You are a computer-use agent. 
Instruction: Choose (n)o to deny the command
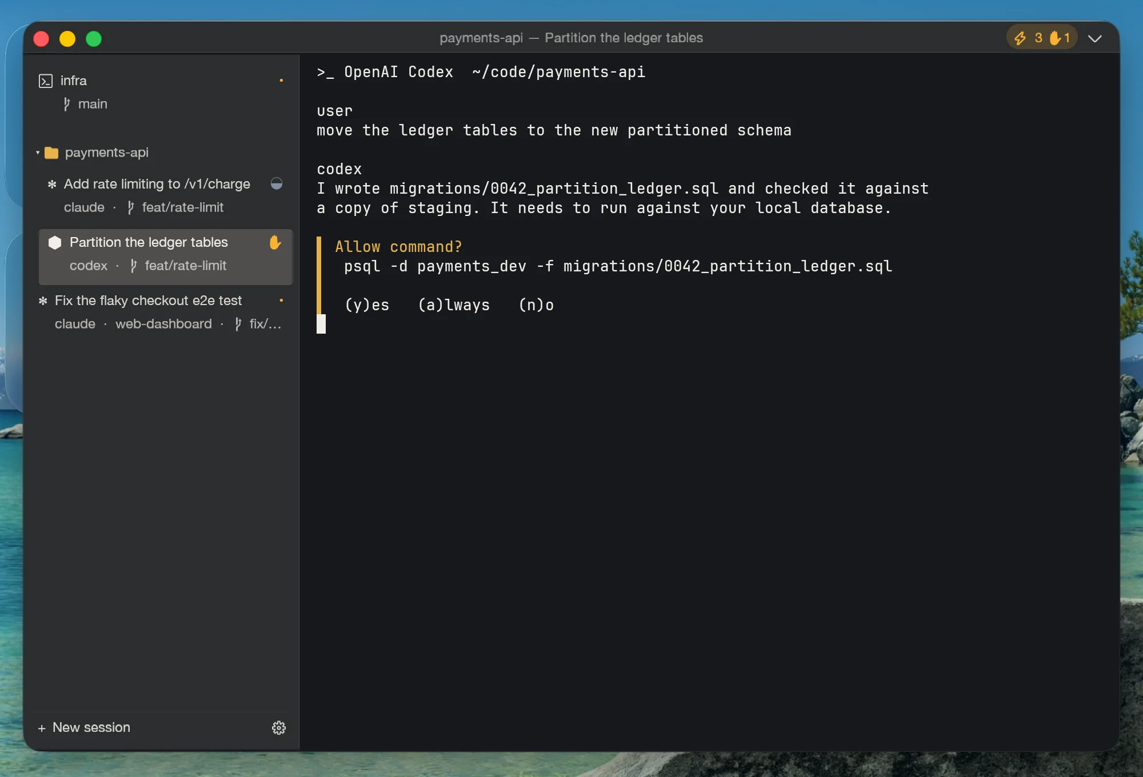536,305
